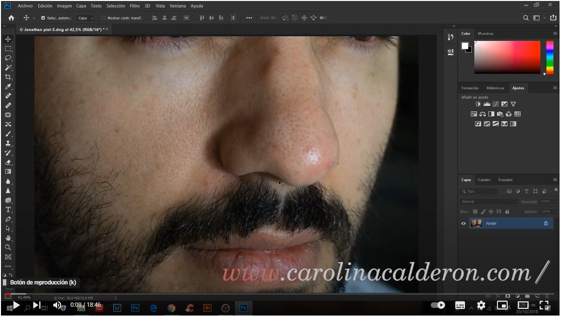Add a Photo Filter adjustment
The height and width of the screenshot is (317, 561).
(500, 114)
